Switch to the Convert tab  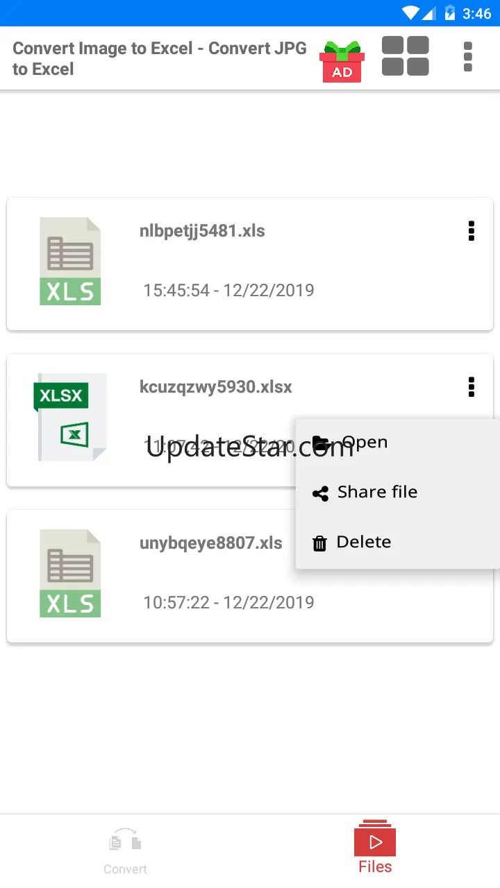click(126, 851)
